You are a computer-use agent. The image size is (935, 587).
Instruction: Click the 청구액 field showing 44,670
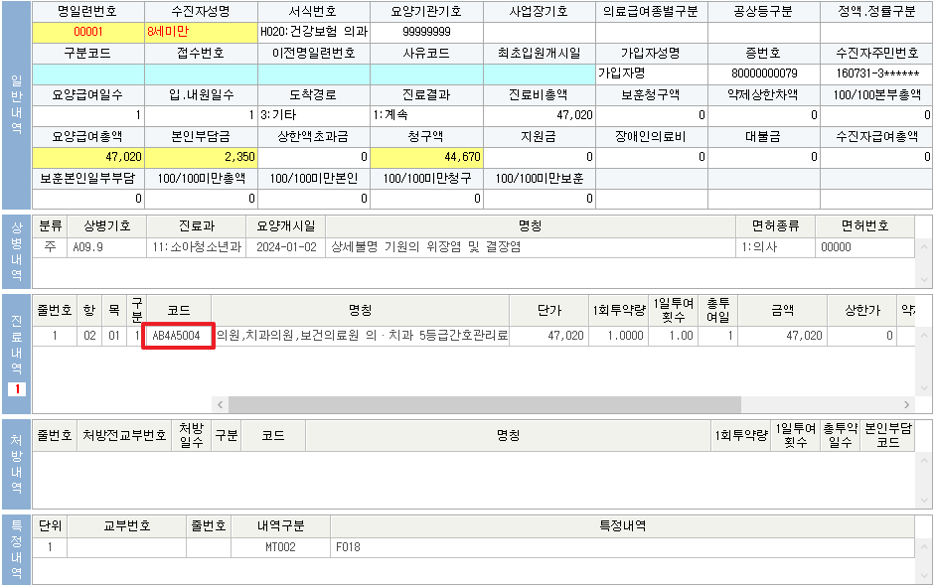click(427, 157)
